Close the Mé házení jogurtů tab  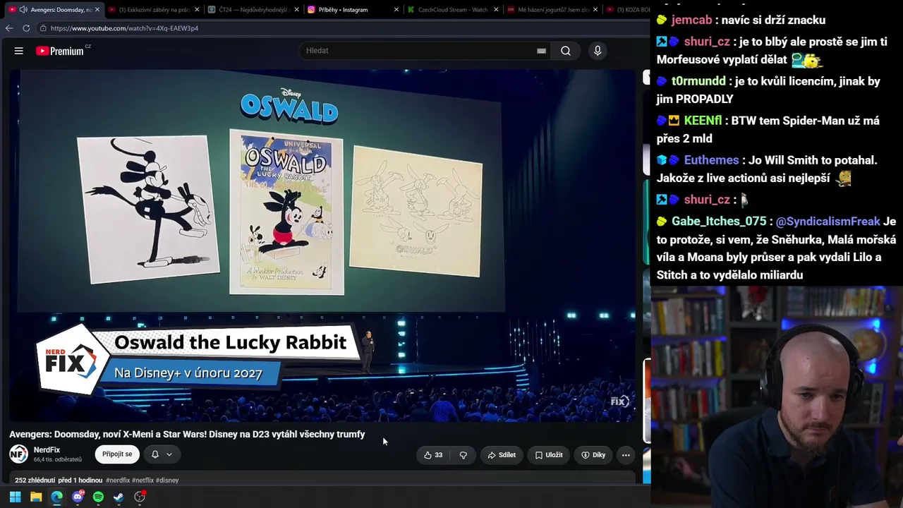tap(595, 10)
